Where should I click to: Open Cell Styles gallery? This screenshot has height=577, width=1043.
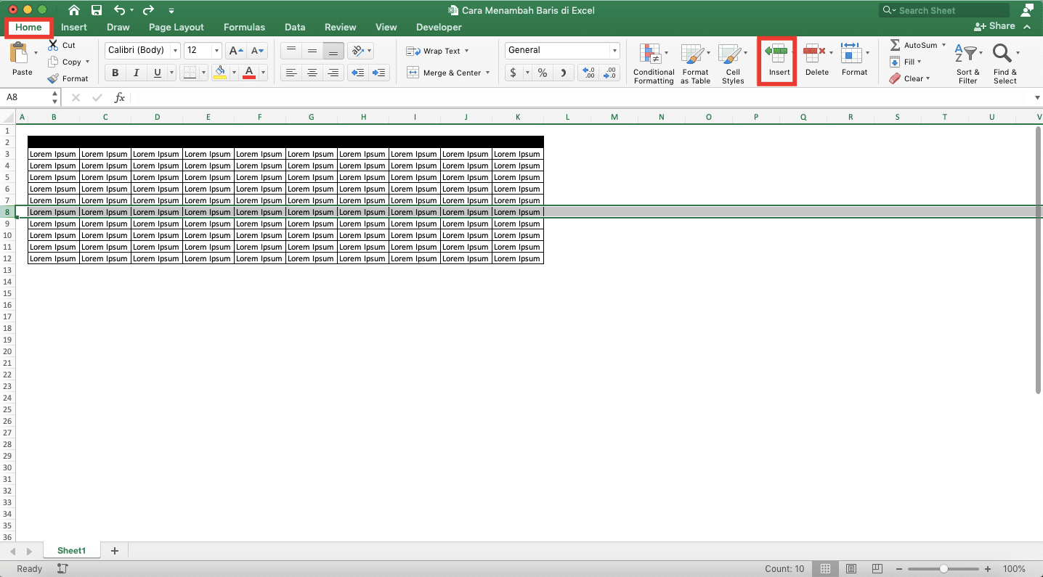733,64
